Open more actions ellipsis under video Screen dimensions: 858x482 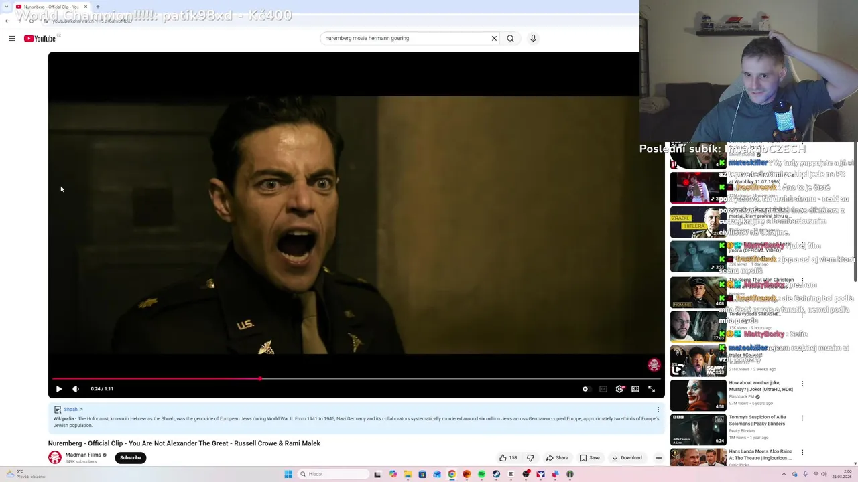click(659, 458)
